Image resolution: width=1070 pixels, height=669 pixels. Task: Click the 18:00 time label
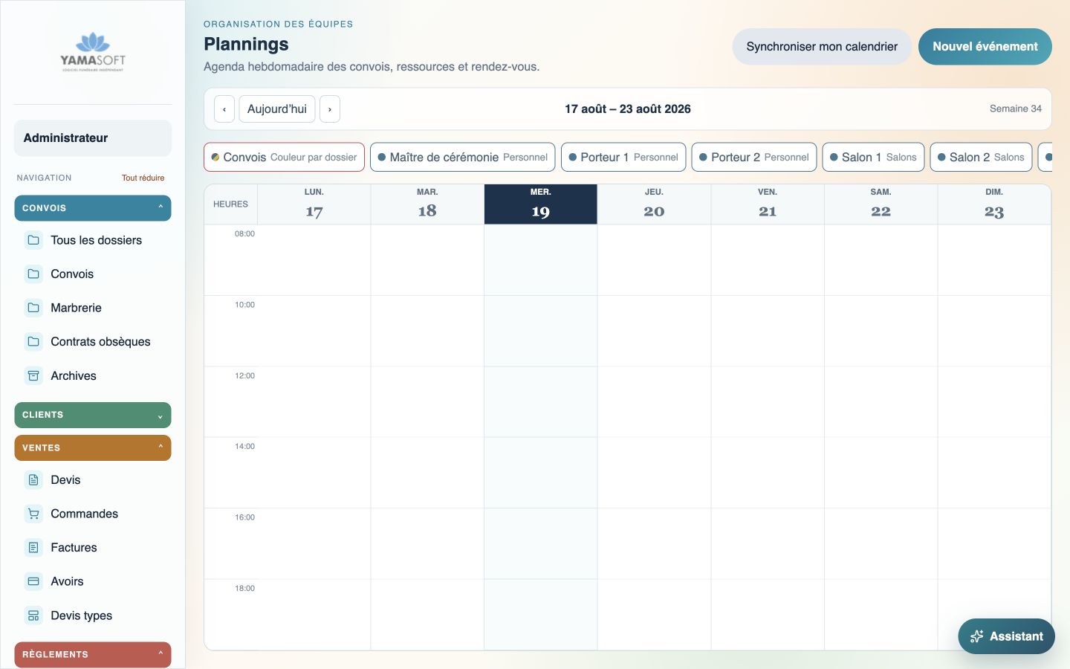[x=244, y=588]
